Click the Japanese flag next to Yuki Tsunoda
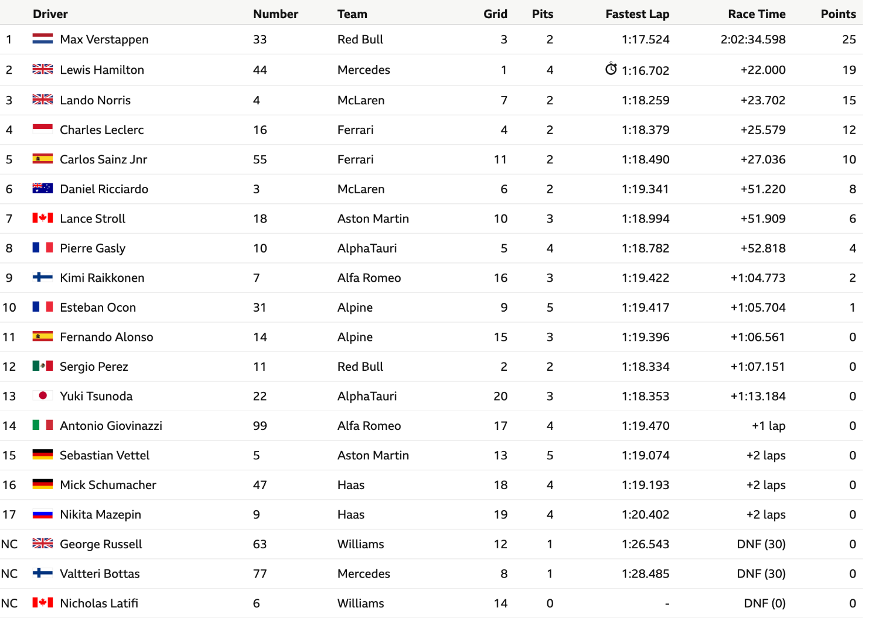 [x=43, y=395]
